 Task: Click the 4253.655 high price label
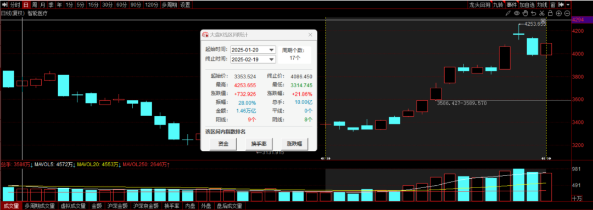[535, 24]
